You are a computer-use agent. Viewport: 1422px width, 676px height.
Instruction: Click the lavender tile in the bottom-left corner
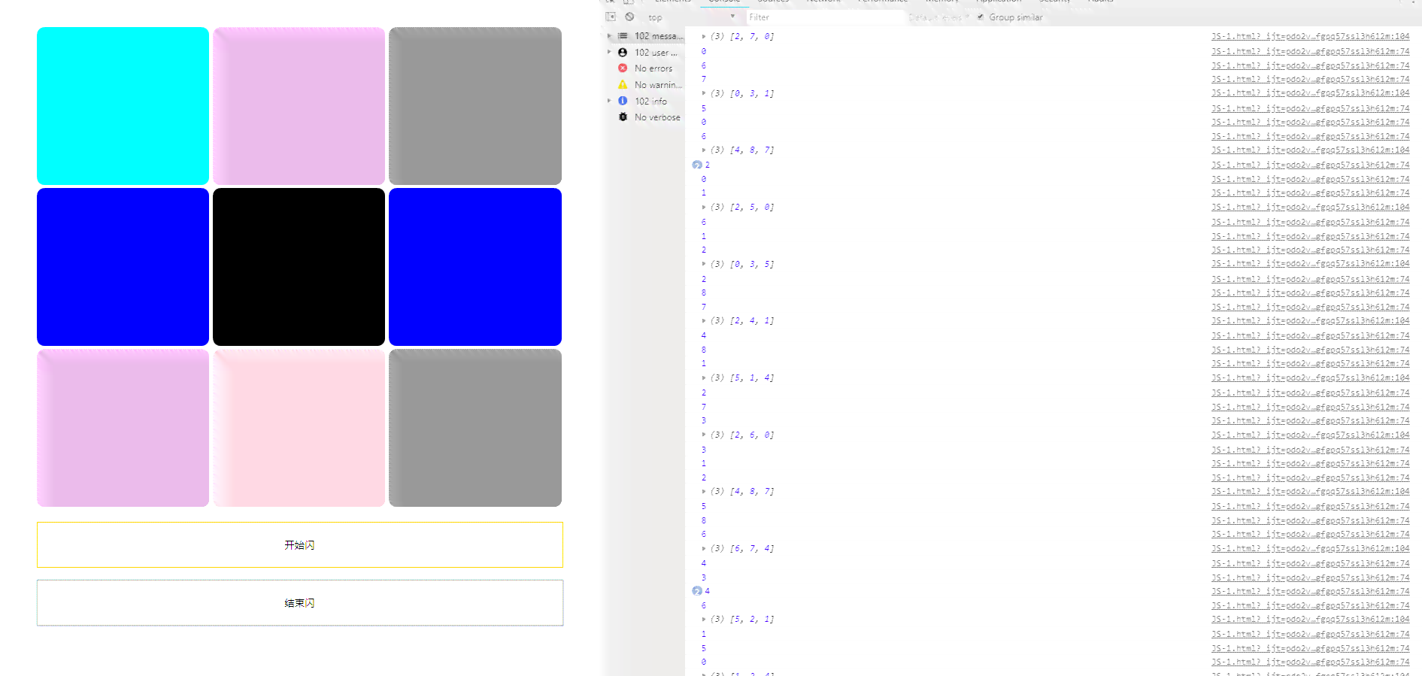(123, 428)
